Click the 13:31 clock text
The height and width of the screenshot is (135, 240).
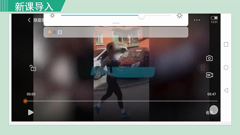pyautogui.click(x=214, y=22)
